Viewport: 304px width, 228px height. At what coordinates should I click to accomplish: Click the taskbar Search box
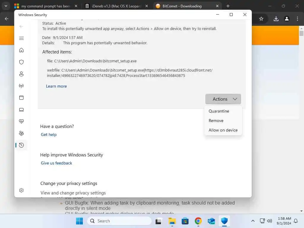tap(119, 221)
